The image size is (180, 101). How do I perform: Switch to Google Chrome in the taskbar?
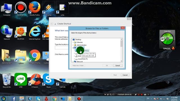click(x=55, y=98)
